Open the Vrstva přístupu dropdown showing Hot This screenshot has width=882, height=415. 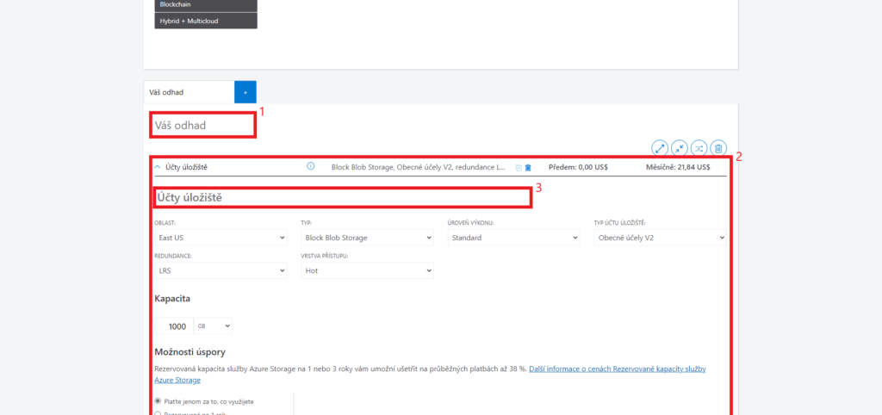pos(367,270)
